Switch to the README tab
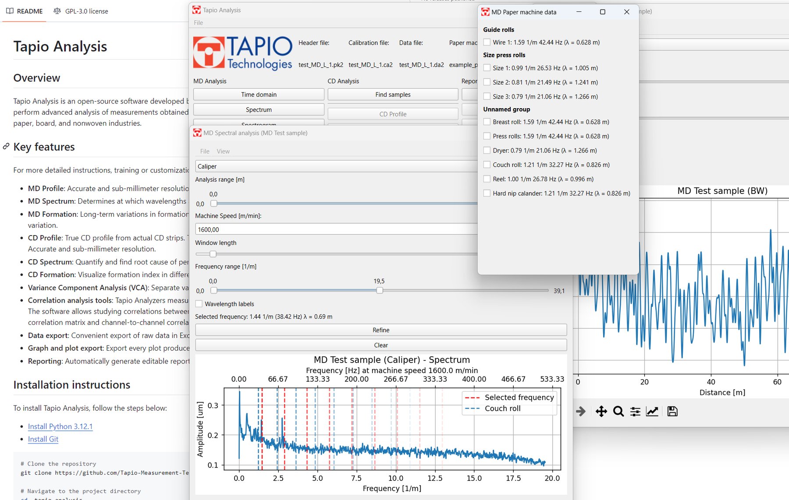This screenshot has height=500, width=789. click(25, 11)
